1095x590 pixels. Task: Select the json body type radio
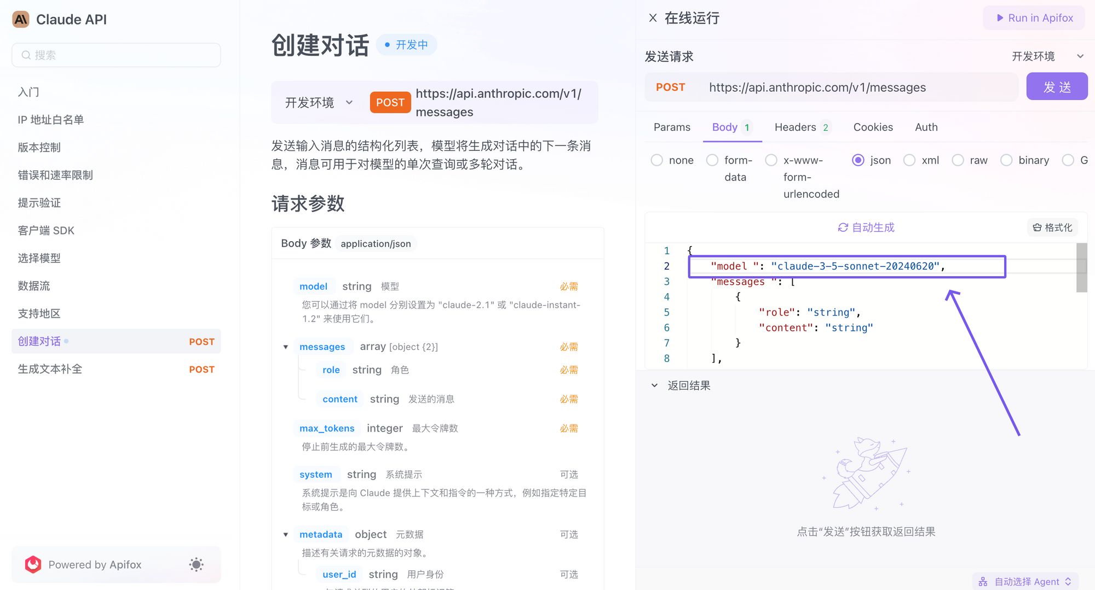click(858, 160)
